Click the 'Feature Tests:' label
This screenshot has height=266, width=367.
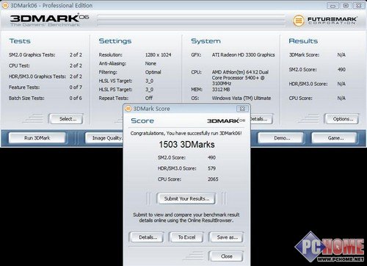point(24,87)
